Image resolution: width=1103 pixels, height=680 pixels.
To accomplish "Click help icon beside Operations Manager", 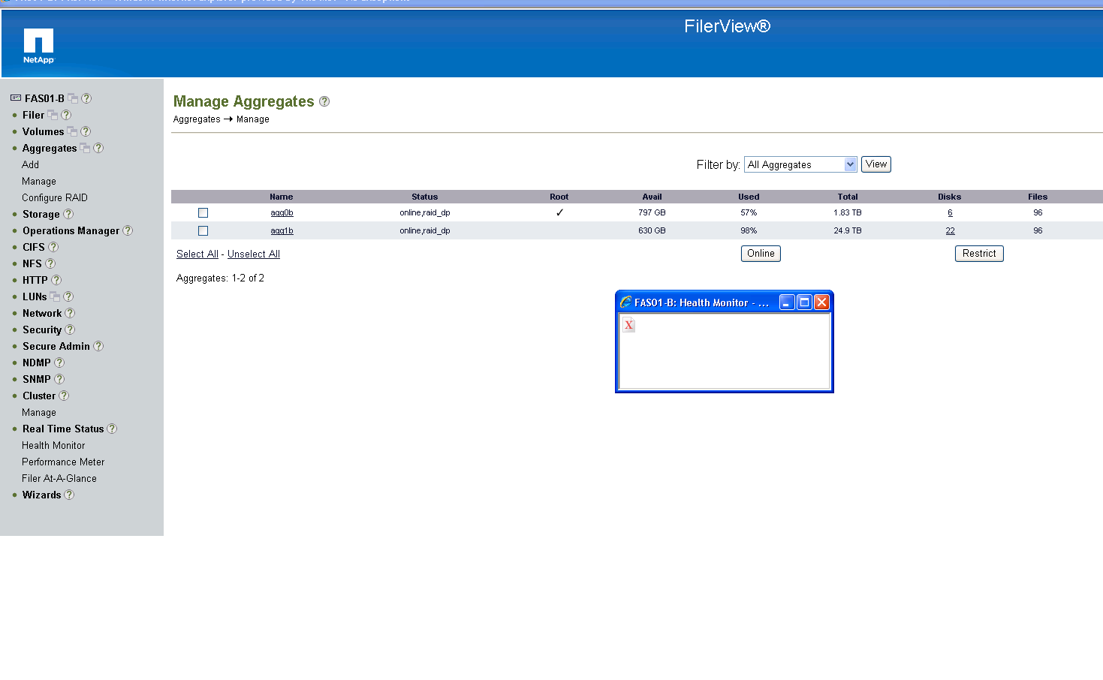I will click(x=128, y=230).
